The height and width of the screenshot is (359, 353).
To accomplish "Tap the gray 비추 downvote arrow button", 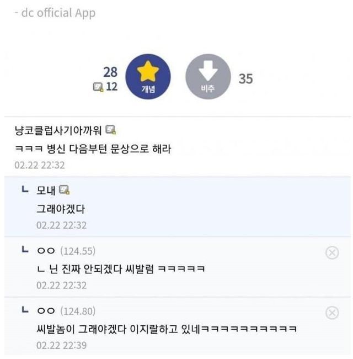I will click(208, 77).
